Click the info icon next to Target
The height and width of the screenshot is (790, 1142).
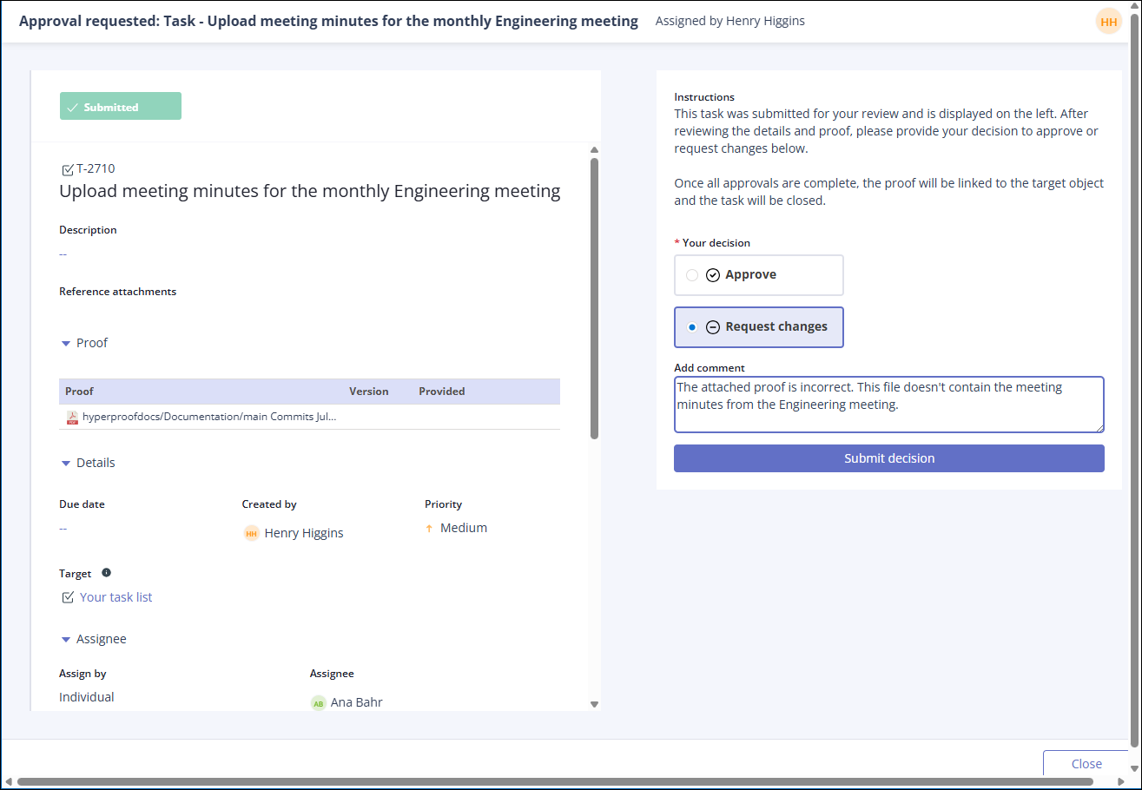(x=107, y=573)
